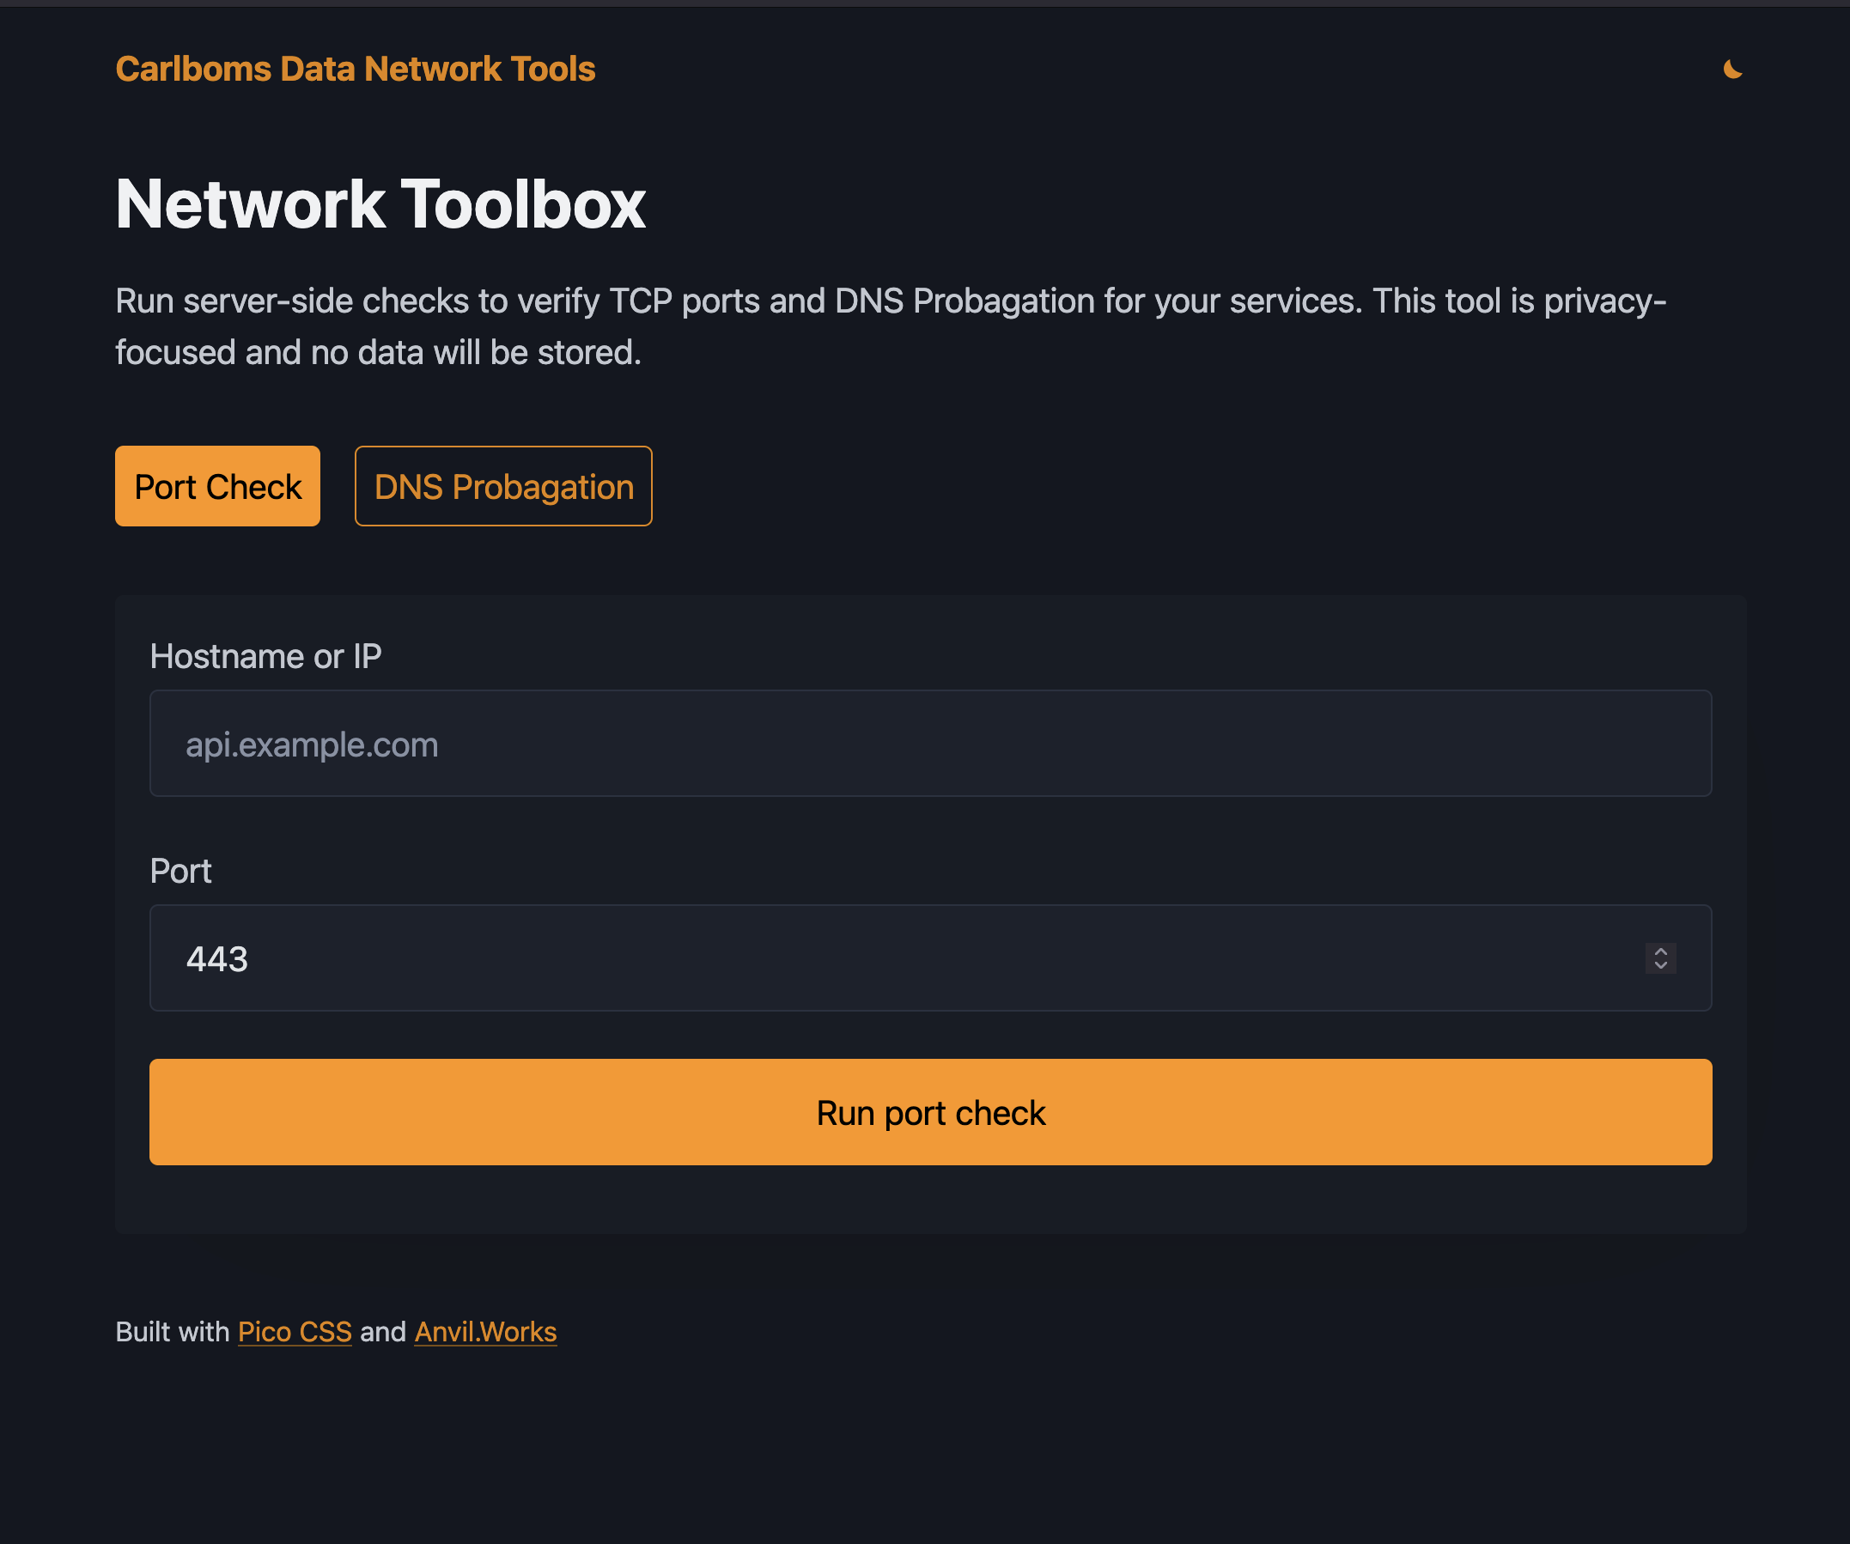Toggle the moon theme switcher icon

pyautogui.click(x=1732, y=70)
